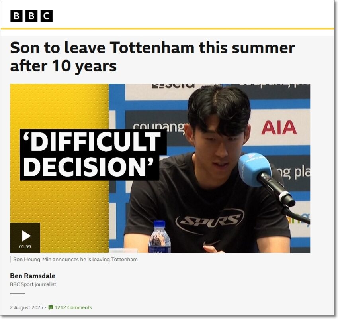Click the middle B block of BBC logo
The height and width of the screenshot is (319, 338).
point(31,16)
